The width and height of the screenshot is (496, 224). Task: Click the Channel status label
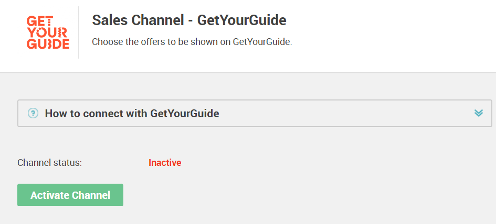(50, 163)
